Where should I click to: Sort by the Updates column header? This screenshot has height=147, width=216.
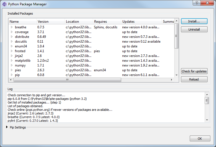point(141,22)
